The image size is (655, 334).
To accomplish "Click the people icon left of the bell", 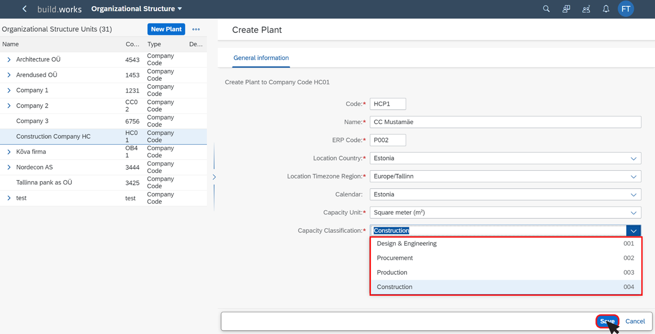I will [586, 9].
